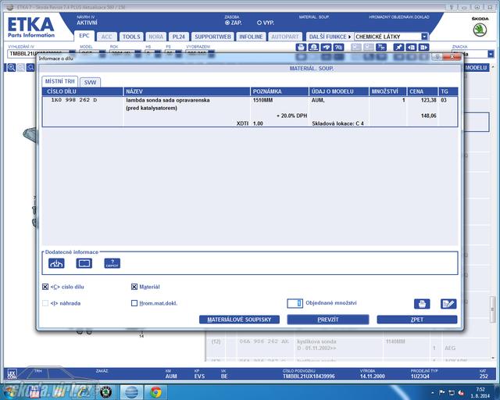Click the help question-mark in dialog title bar
The height and width of the screenshot is (400, 500).
coord(437,57)
